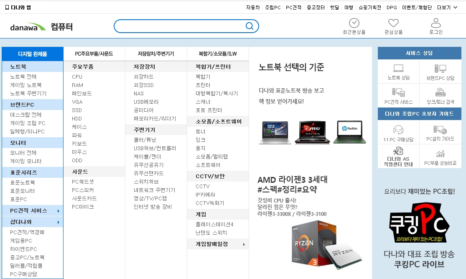Click the danawa logo
This screenshot has height=279, width=466.
coord(28,27)
